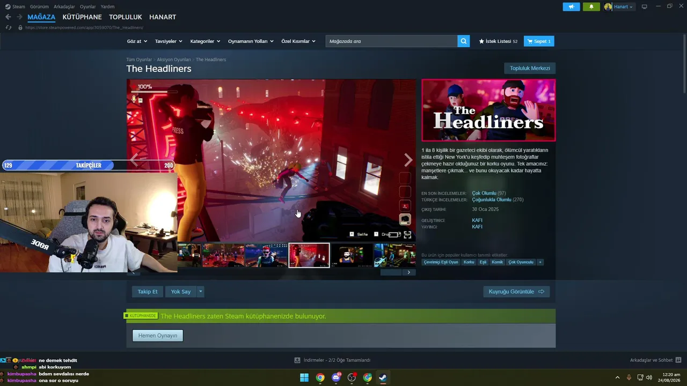This screenshot has height=386, width=687.
Task: Open the Windows Start menu
Action: click(304, 377)
